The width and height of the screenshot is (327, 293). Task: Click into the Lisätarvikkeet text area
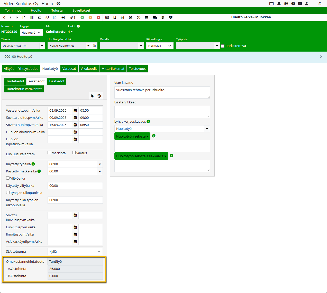(x=162, y=112)
